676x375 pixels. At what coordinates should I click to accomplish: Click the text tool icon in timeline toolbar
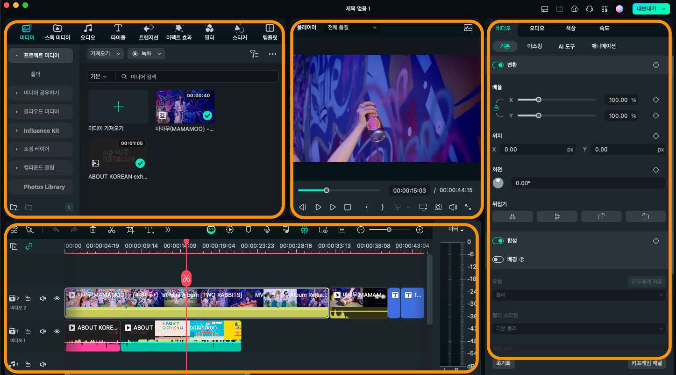(149, 230)
